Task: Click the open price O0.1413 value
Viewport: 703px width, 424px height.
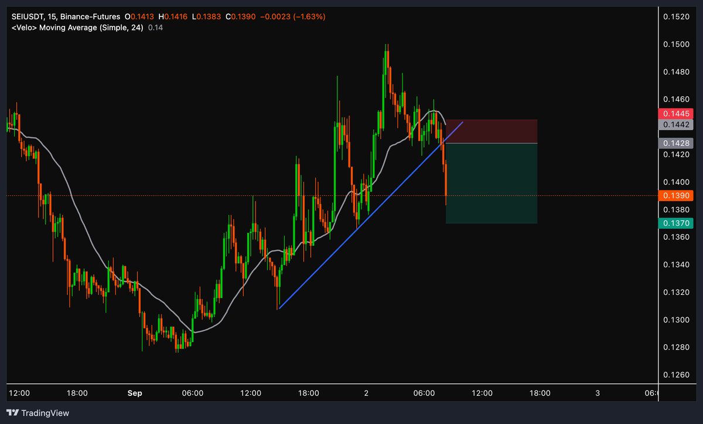Action: coord(138,18)
